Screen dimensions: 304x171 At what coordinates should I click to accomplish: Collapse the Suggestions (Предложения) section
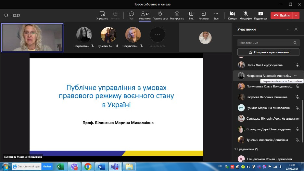coord(235,149)
